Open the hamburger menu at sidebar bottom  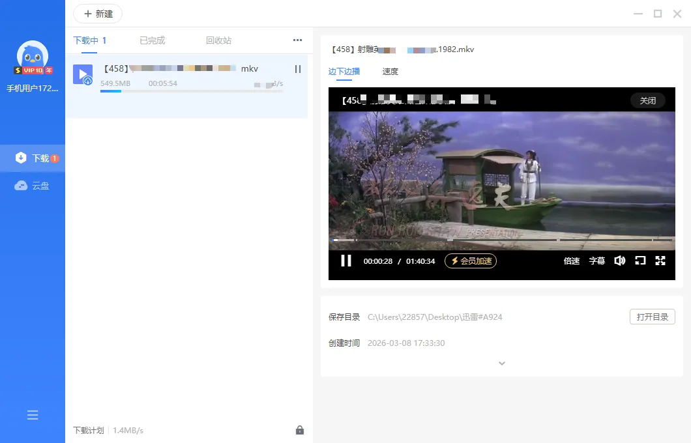pos(33,415)
